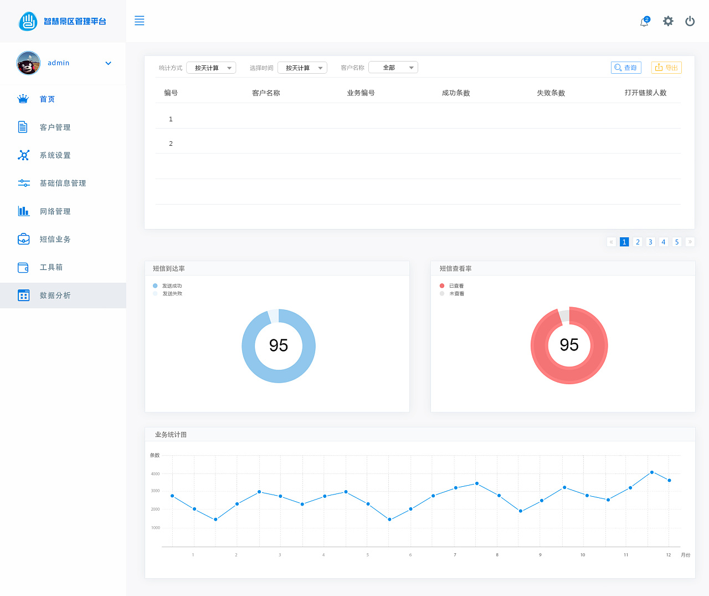Open notifications via the bell icon
The image size is (709, 596).
tap(644, 22)
